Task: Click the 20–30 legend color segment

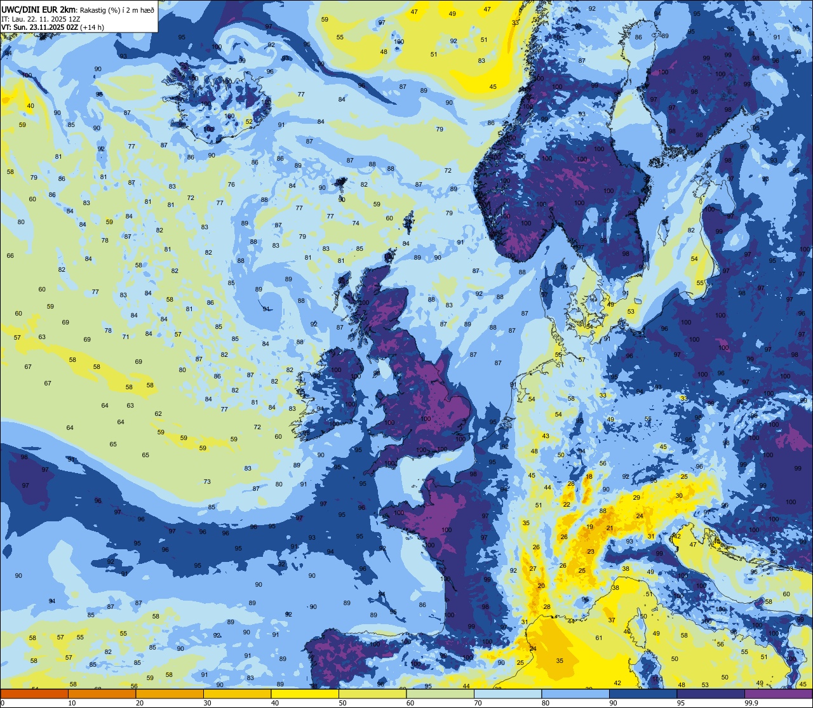Action: [170, 693]
